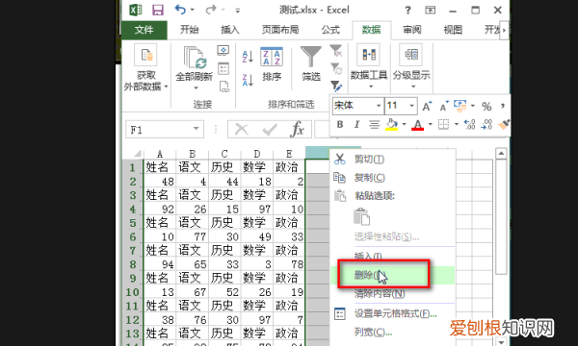Switch to the 公式 tab
Image resolution: width=578 pixels, height=346 pixels.
(x=330, y=30)
